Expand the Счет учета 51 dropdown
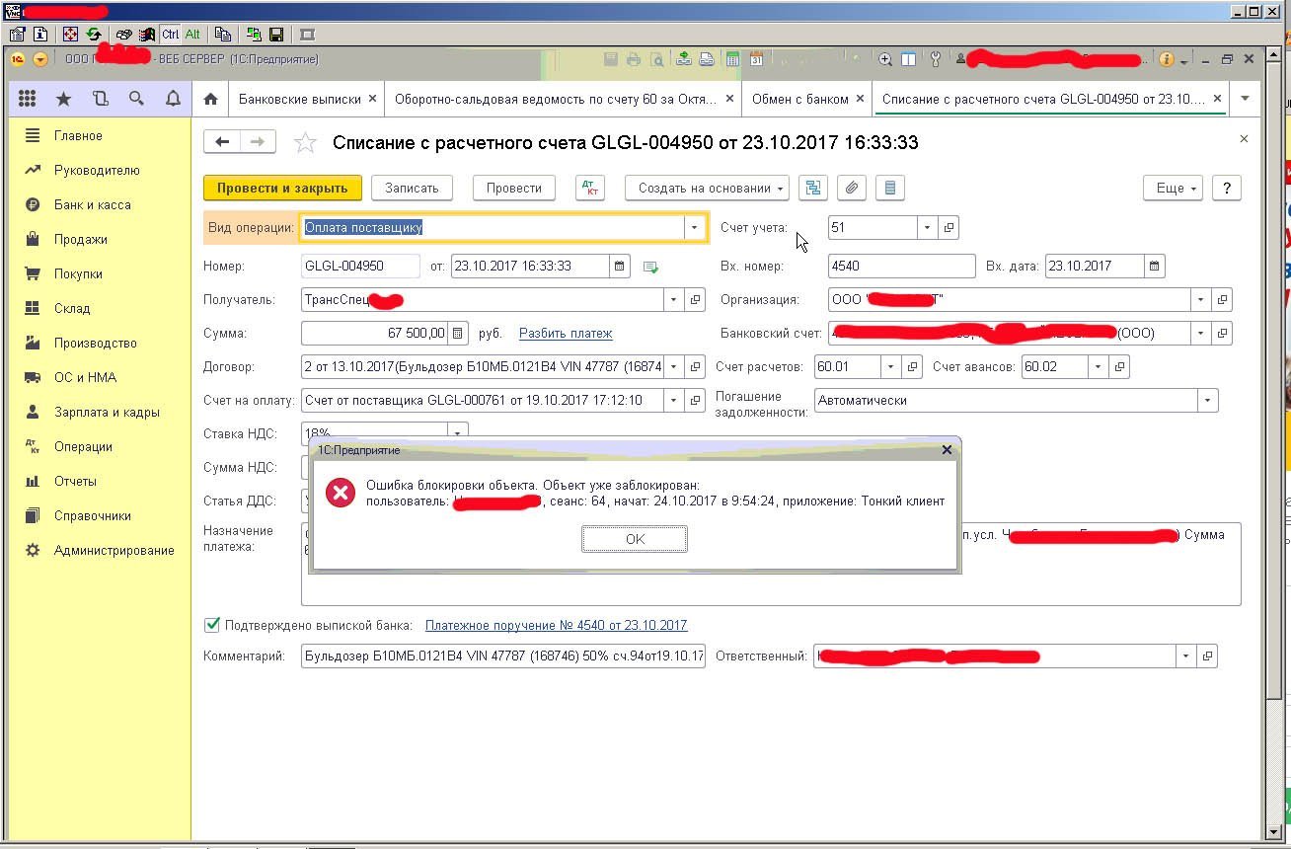1291x849 pixels. (x=927, y=227)
